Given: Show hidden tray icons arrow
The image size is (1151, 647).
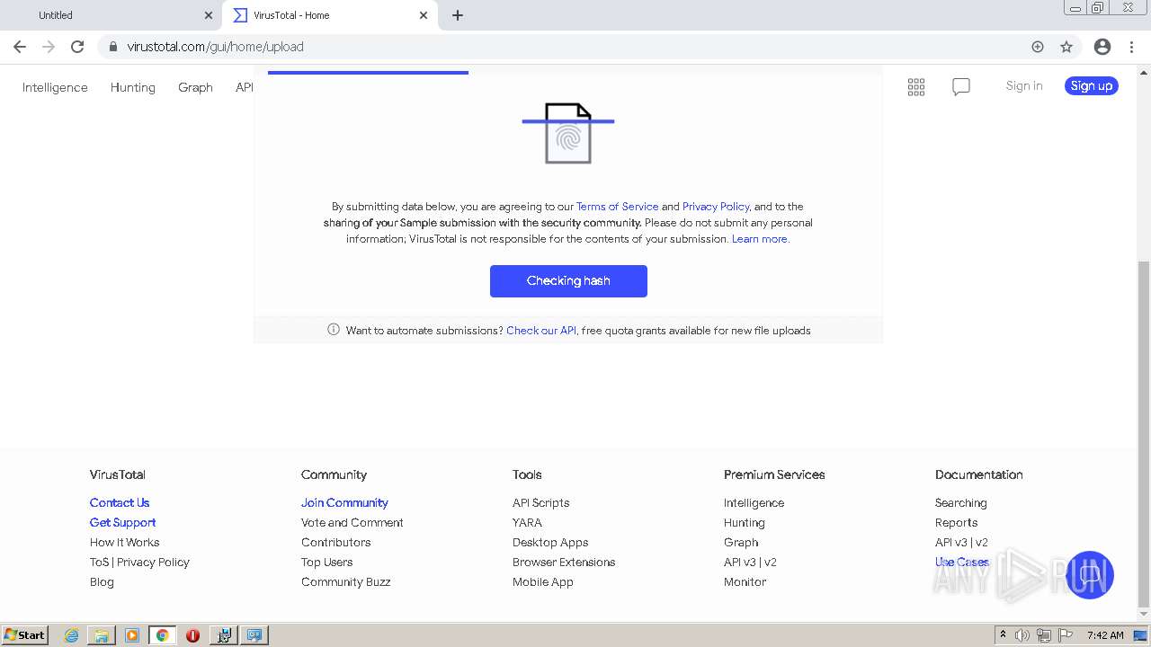Looking at the screenshot, I should [x=1003, y=635].
